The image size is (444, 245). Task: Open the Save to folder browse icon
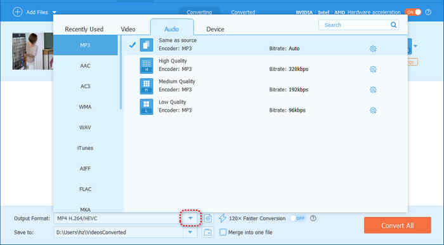click(208, 232)
